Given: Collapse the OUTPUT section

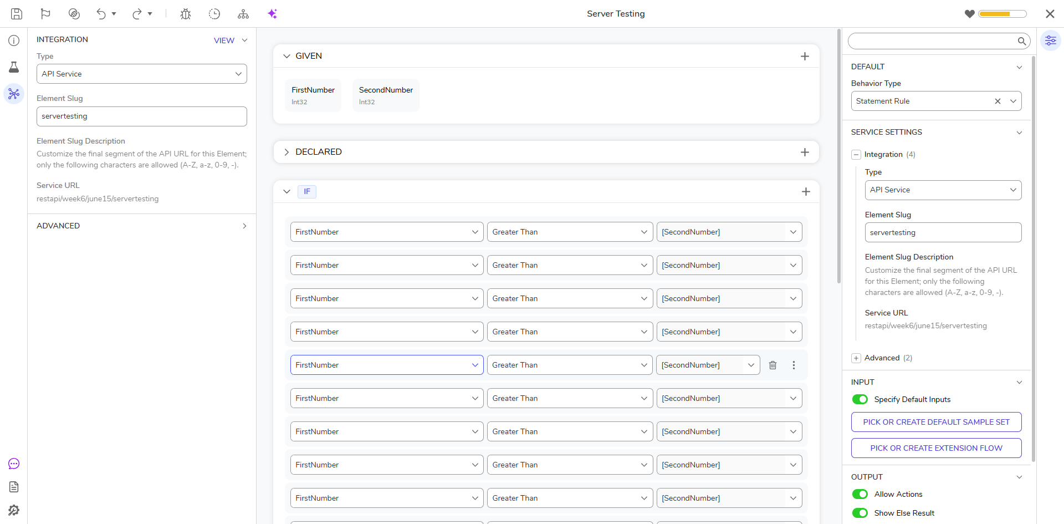Looking at the screenshot, I should pyautogui.click(x=1019, y=477).
